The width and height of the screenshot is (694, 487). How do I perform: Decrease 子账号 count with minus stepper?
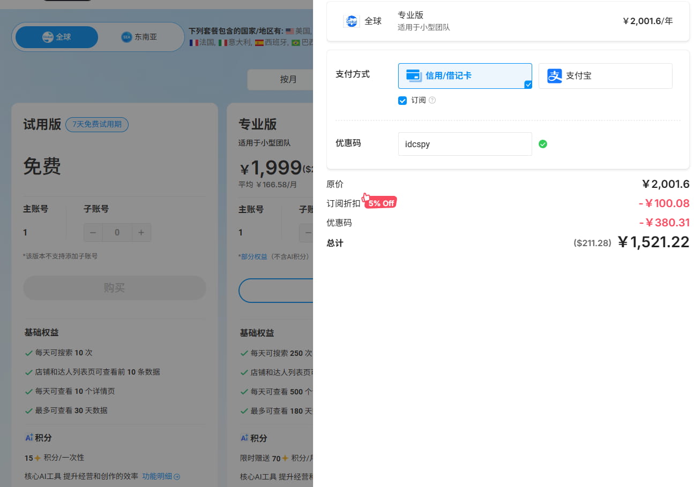pyautogui.click(x=93, y=232)
